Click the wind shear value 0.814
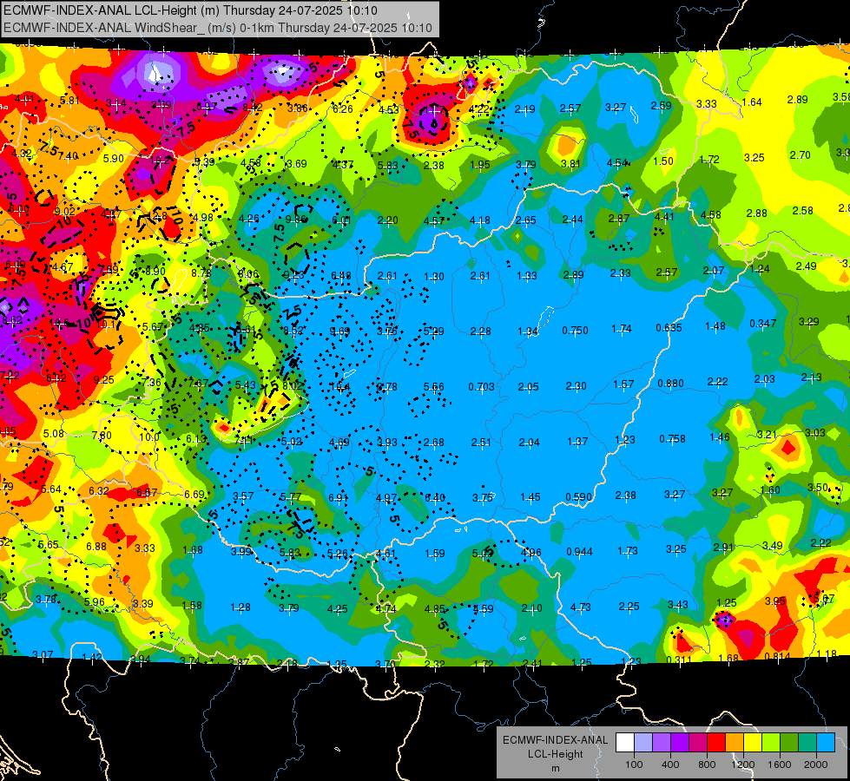Viewport: 850px width, 781px height. click(x=777, y=656)
